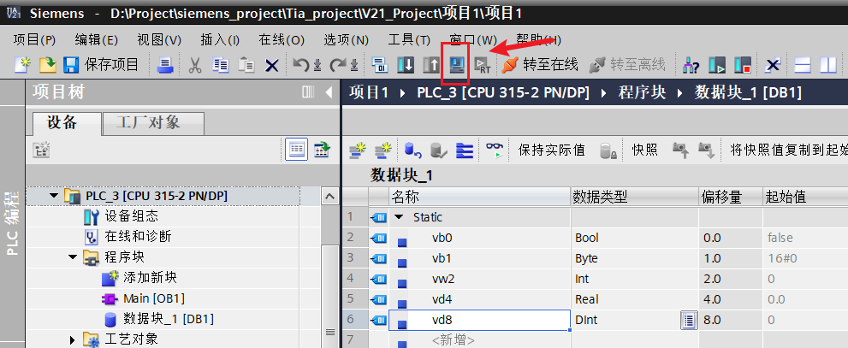The width and height of the screenshot is (848, 348).
Task: Stop the CPU with the red square icon
Action: tap(743, 65)
